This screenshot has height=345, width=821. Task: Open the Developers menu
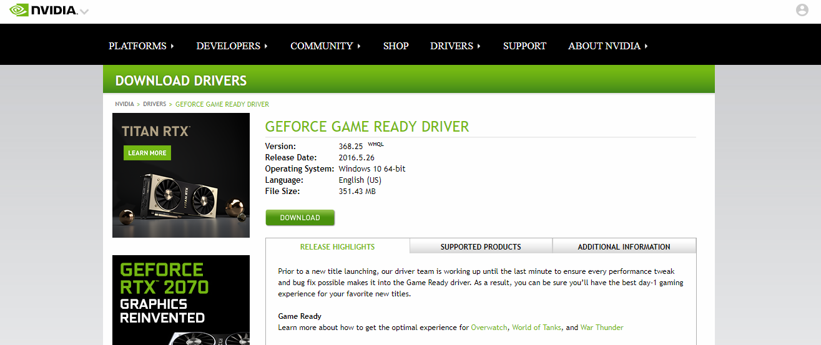232,46
